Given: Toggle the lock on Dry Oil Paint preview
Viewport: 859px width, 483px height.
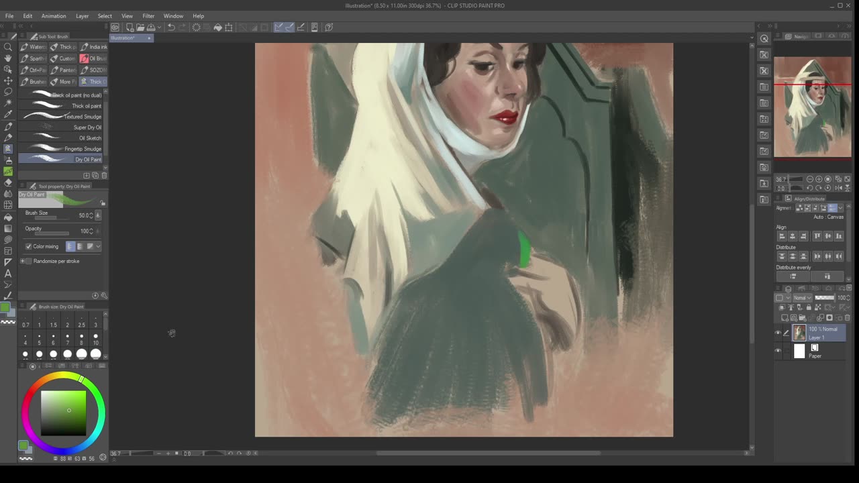Looking at the screenshot, I should click(x=103, y=203).
